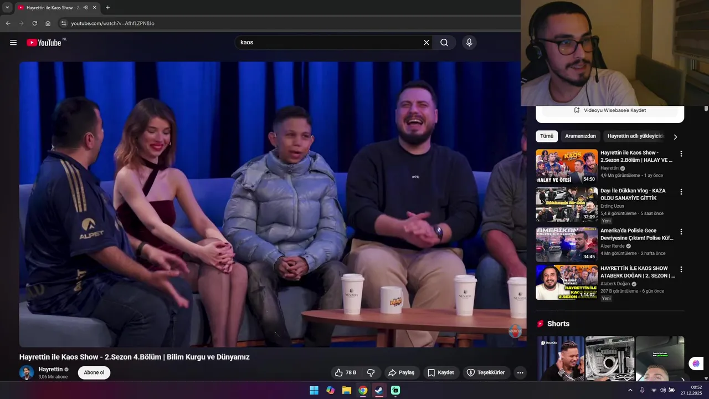The height and width of the screenshot is (399, 709).
Task: Subscribe with Abone ol button
Action: click(94, 372)
